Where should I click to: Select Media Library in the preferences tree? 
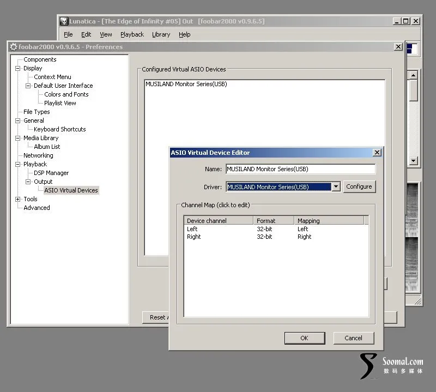coord(41,138)
